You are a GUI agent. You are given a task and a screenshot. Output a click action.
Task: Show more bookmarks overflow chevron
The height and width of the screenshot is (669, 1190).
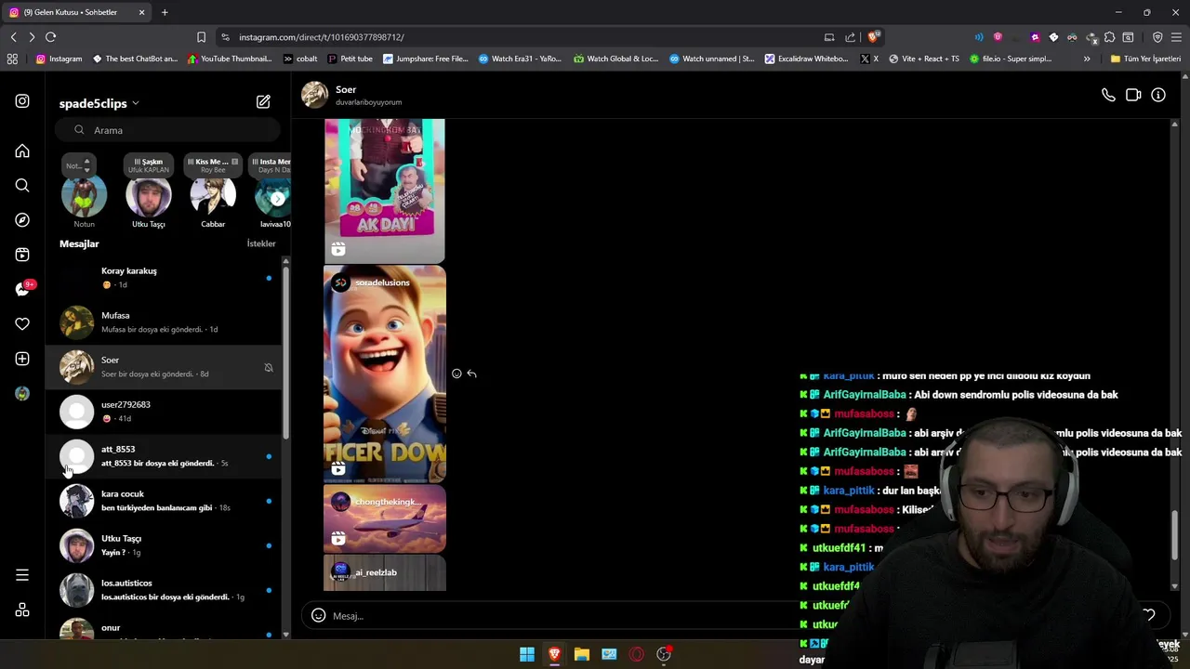1087,59
